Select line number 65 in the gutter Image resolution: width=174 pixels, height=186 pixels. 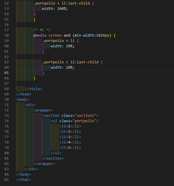click(x=6, y=73)
